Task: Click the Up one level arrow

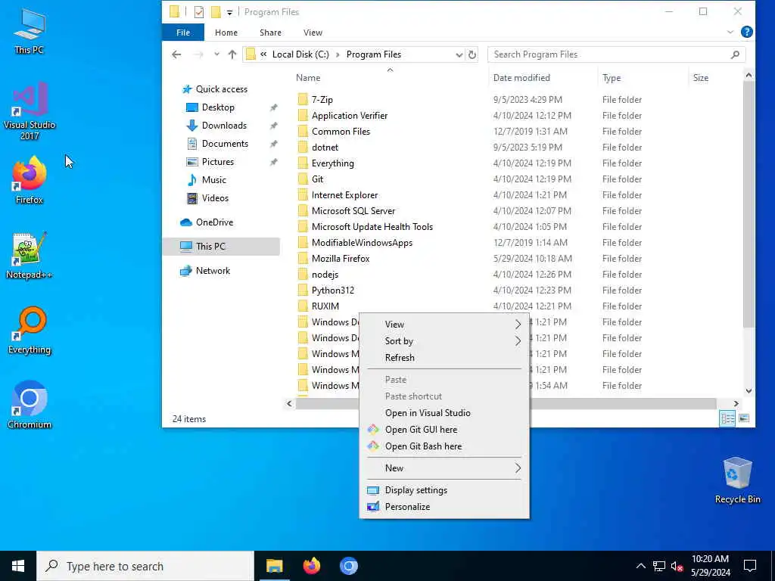Action: click(x=232, y=54)
